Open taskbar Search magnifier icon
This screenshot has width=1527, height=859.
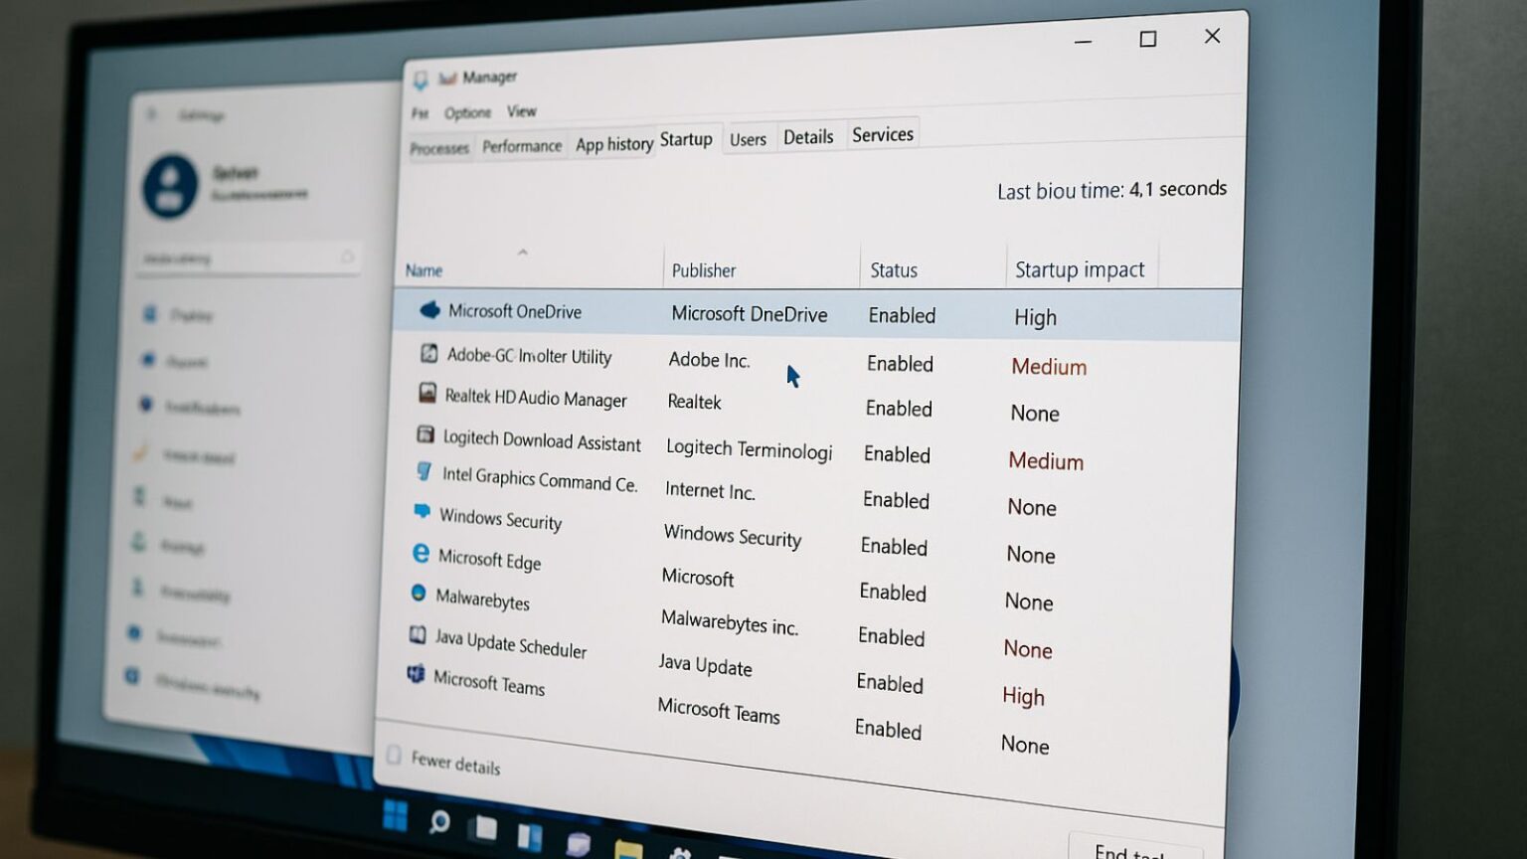438,822
